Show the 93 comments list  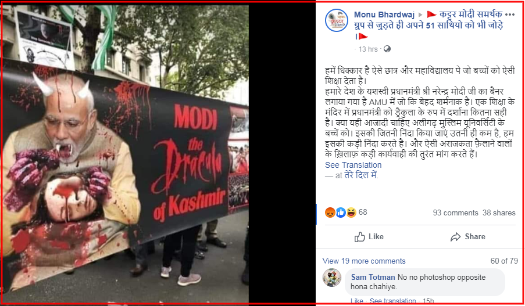point(455,213)
